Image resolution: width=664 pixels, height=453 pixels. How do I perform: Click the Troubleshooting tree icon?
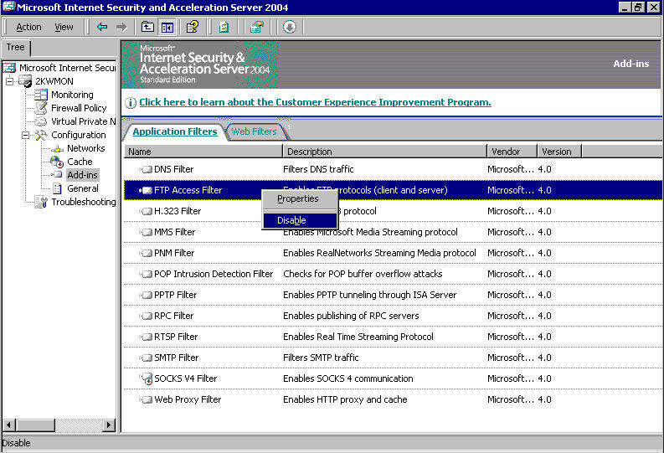[41, 202]
